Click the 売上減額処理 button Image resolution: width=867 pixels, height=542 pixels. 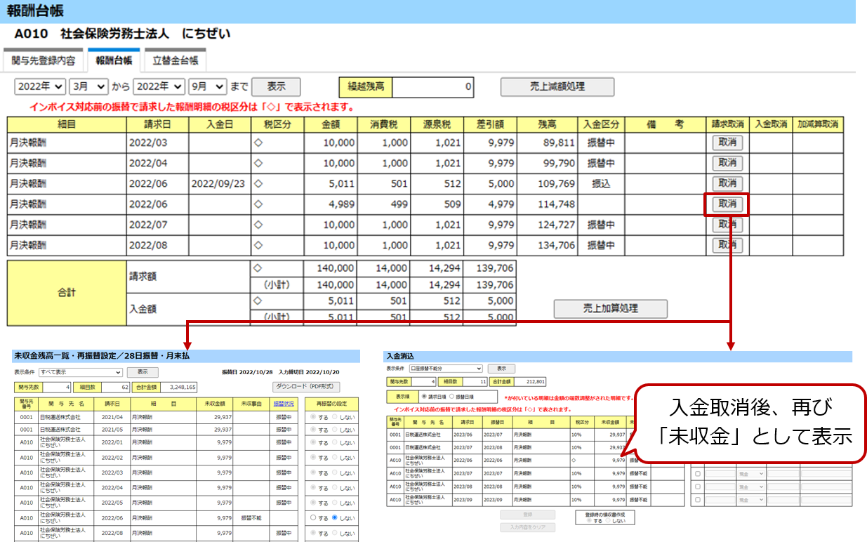[x=557, y=87]
